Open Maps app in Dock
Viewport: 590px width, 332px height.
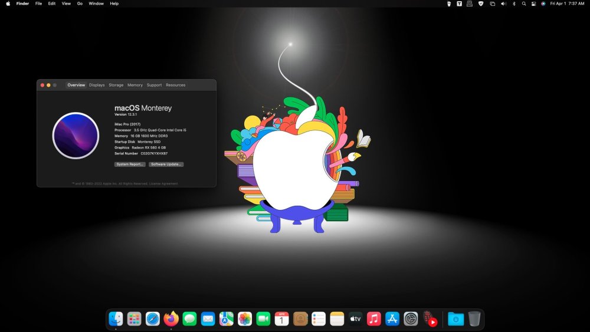click(x=226, y=319)
